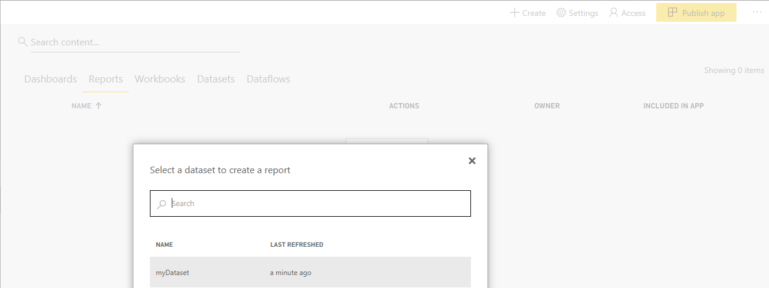This screenshot has height=288, width=769.
Task: Toggle sort arrow on the workspace NAME column
Action: (99, 106)
